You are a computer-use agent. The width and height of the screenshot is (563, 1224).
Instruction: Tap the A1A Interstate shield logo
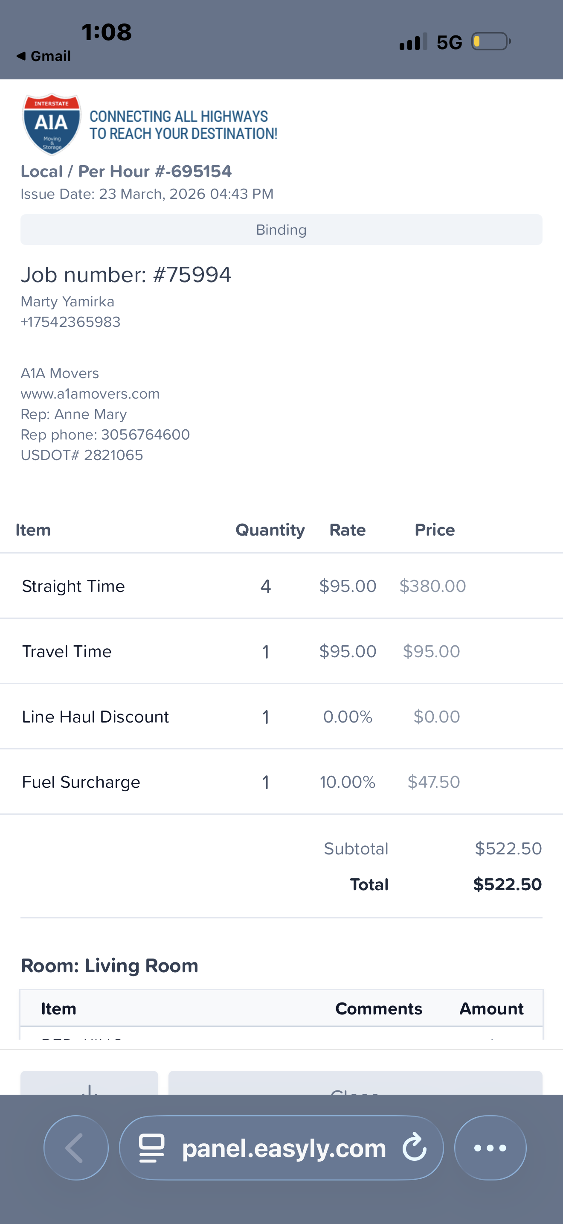click(x=52, y=123)
